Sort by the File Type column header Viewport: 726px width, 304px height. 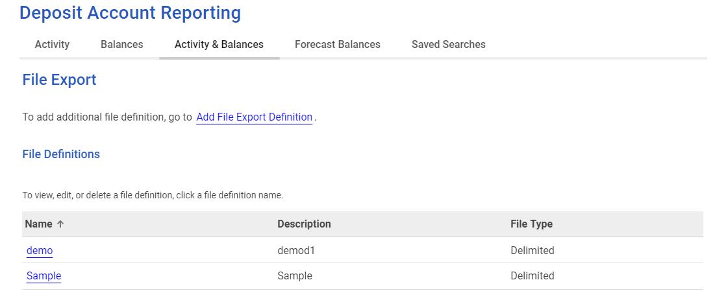[531, 224]
